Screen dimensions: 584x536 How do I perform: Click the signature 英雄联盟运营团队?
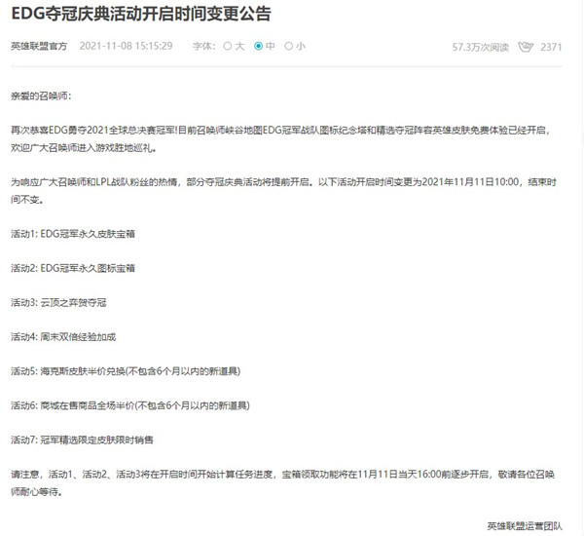(x=525, y=526)
